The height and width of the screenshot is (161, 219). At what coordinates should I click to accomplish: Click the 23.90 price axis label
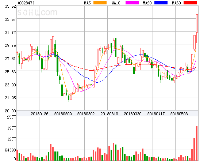(x=10, y=85)
